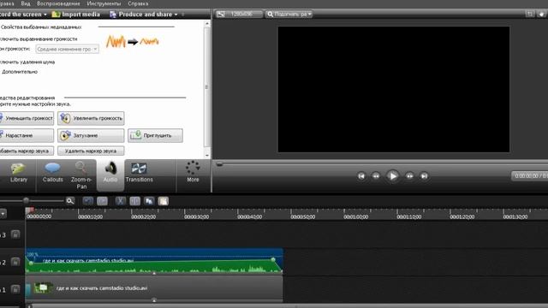Click audio panel scrollbar down arrow

(207, 156)
